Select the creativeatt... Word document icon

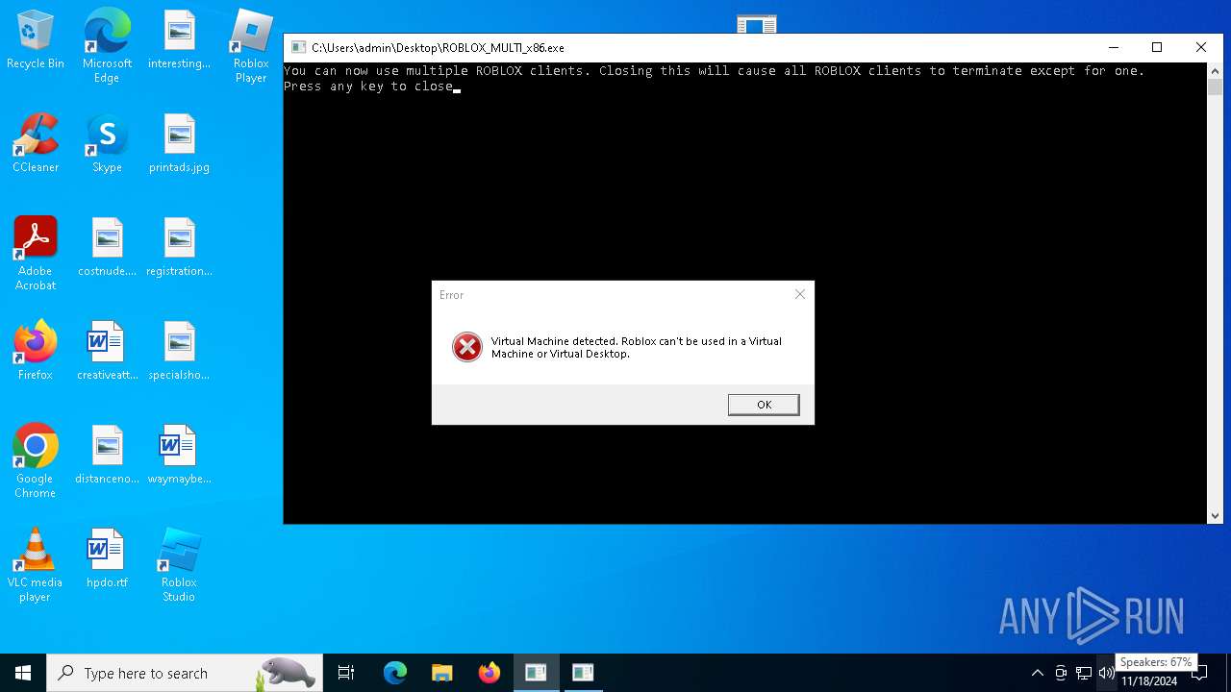click(x=107, y=352)
